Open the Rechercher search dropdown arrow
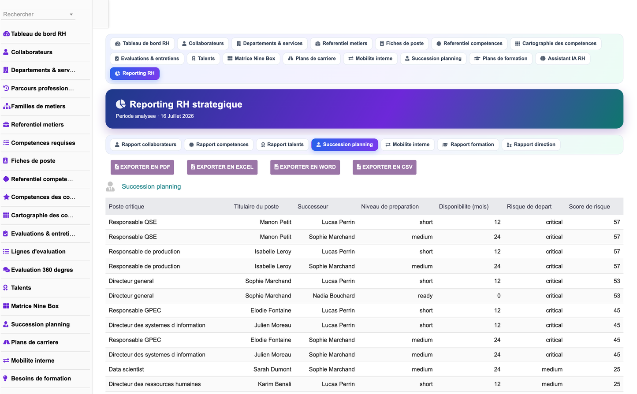 (71, 15)
